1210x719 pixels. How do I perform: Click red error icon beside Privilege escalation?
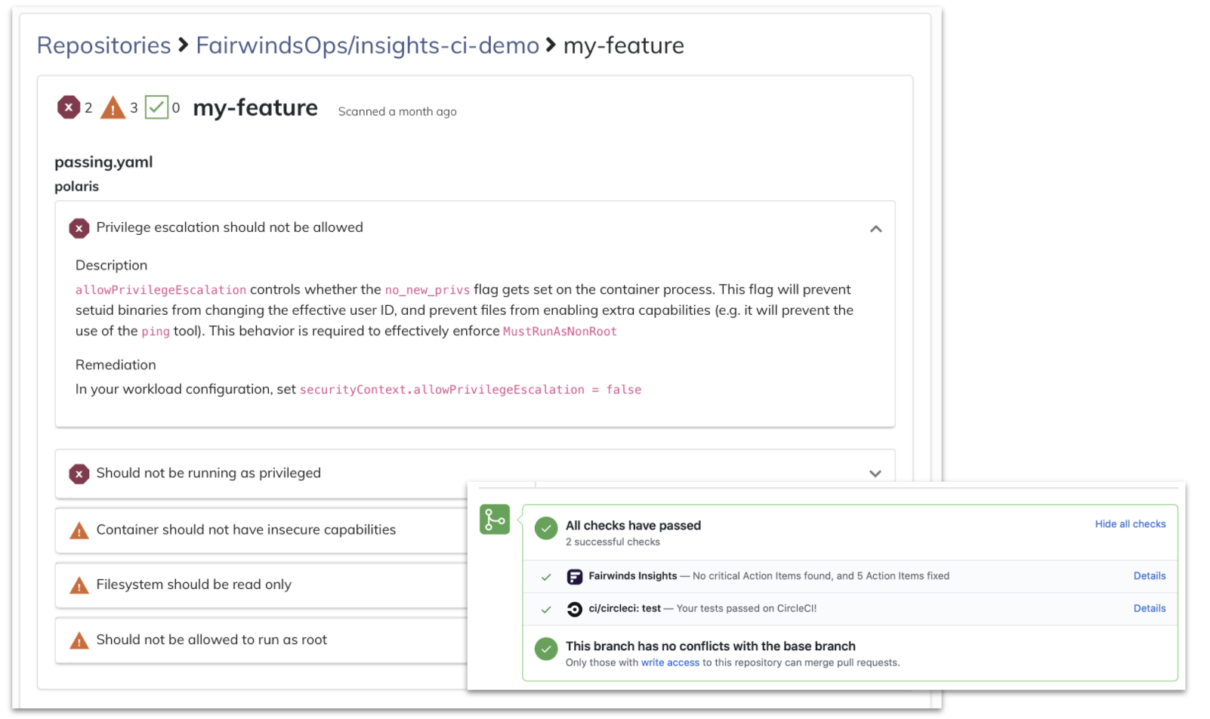79,228
